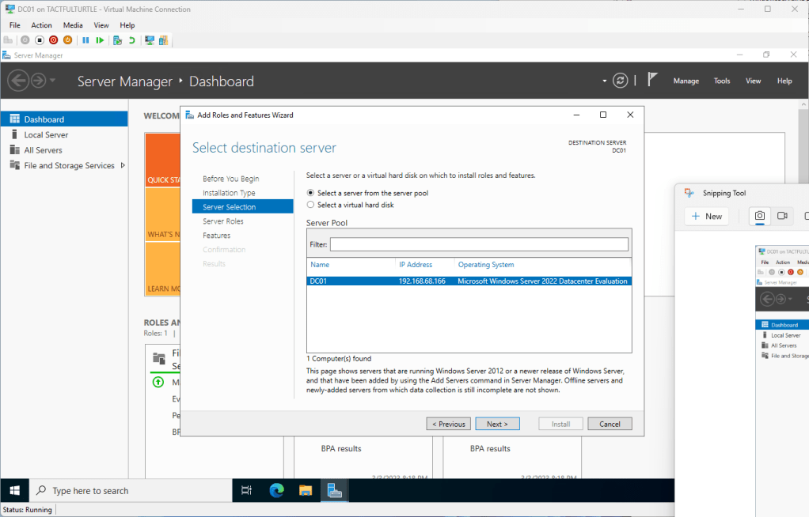The width and height of the screenshot is (809, 517).
Task: Expand File and Storage Services arrow
Action: tap(122, 165)
